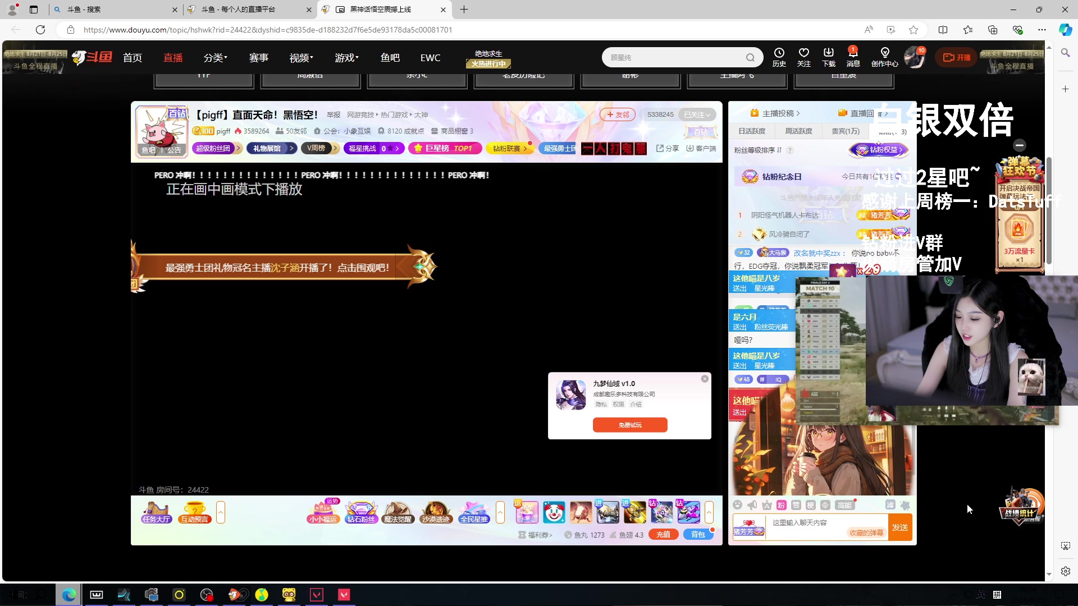This screenshot has width=1078, height=606.
Task: Open the 下载 download icon
Action: [x=829, y=57]
